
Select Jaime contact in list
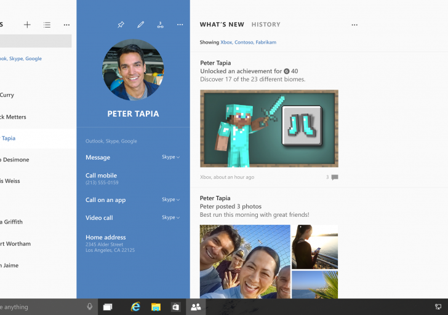(9, 265)
